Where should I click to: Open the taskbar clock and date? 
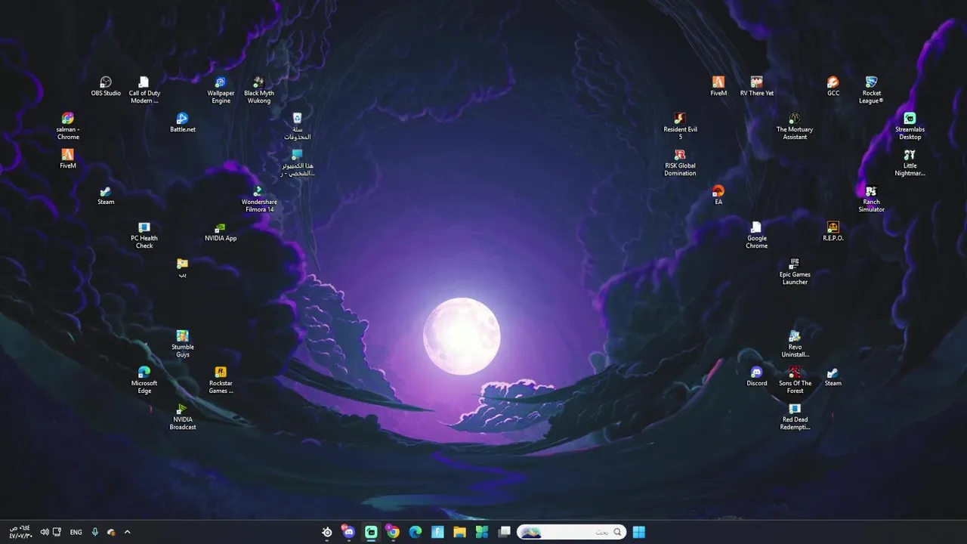pos(20,532)
